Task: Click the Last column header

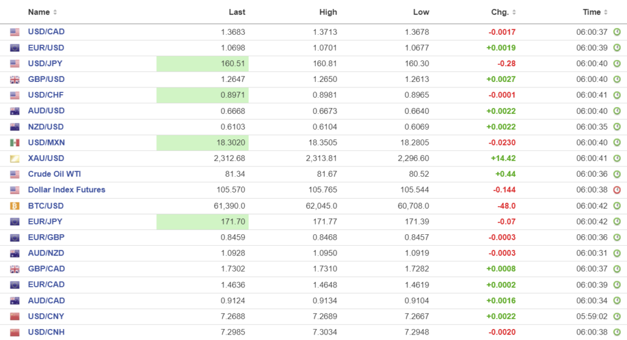Action: (x=237, y=12)
